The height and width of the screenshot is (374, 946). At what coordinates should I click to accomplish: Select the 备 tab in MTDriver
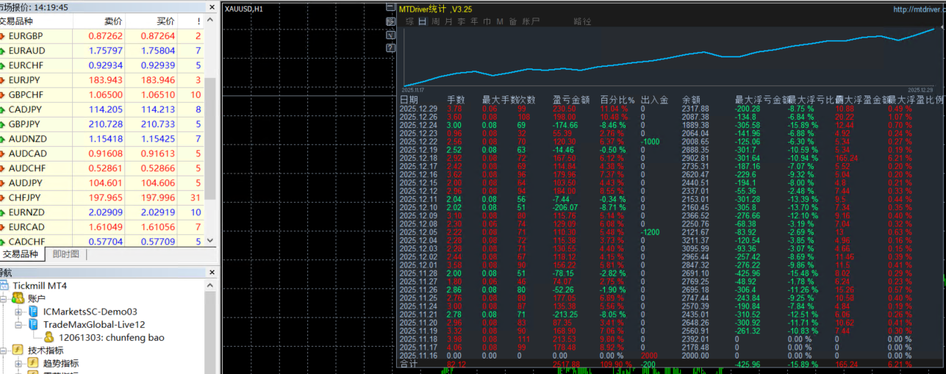(512, 22)
